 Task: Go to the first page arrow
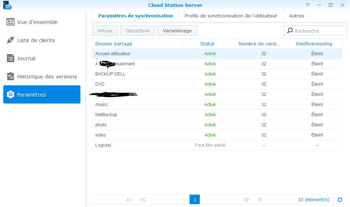[x=129, y=200]
